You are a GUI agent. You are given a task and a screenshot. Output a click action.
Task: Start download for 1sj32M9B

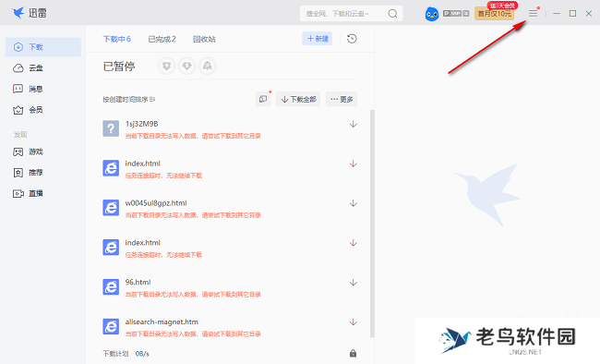(354, 124)
